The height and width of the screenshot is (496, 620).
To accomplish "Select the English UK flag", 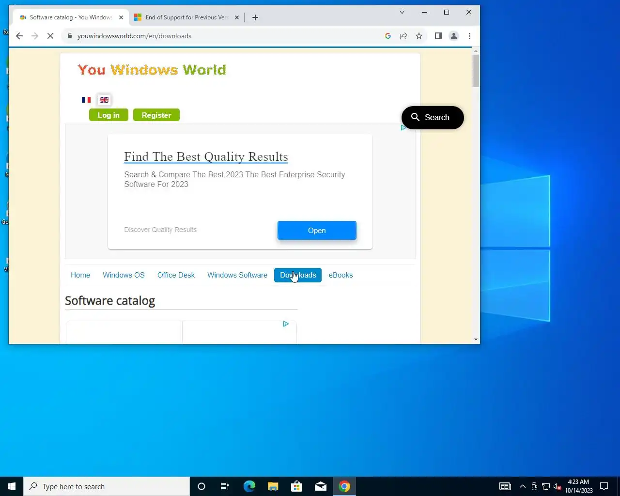I will click(104, 100).
